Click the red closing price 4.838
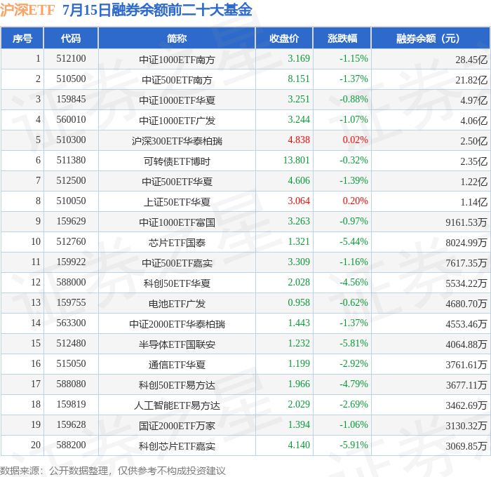Screen dimensions: 491x477 pyautogui.click(x=299, y=140)
